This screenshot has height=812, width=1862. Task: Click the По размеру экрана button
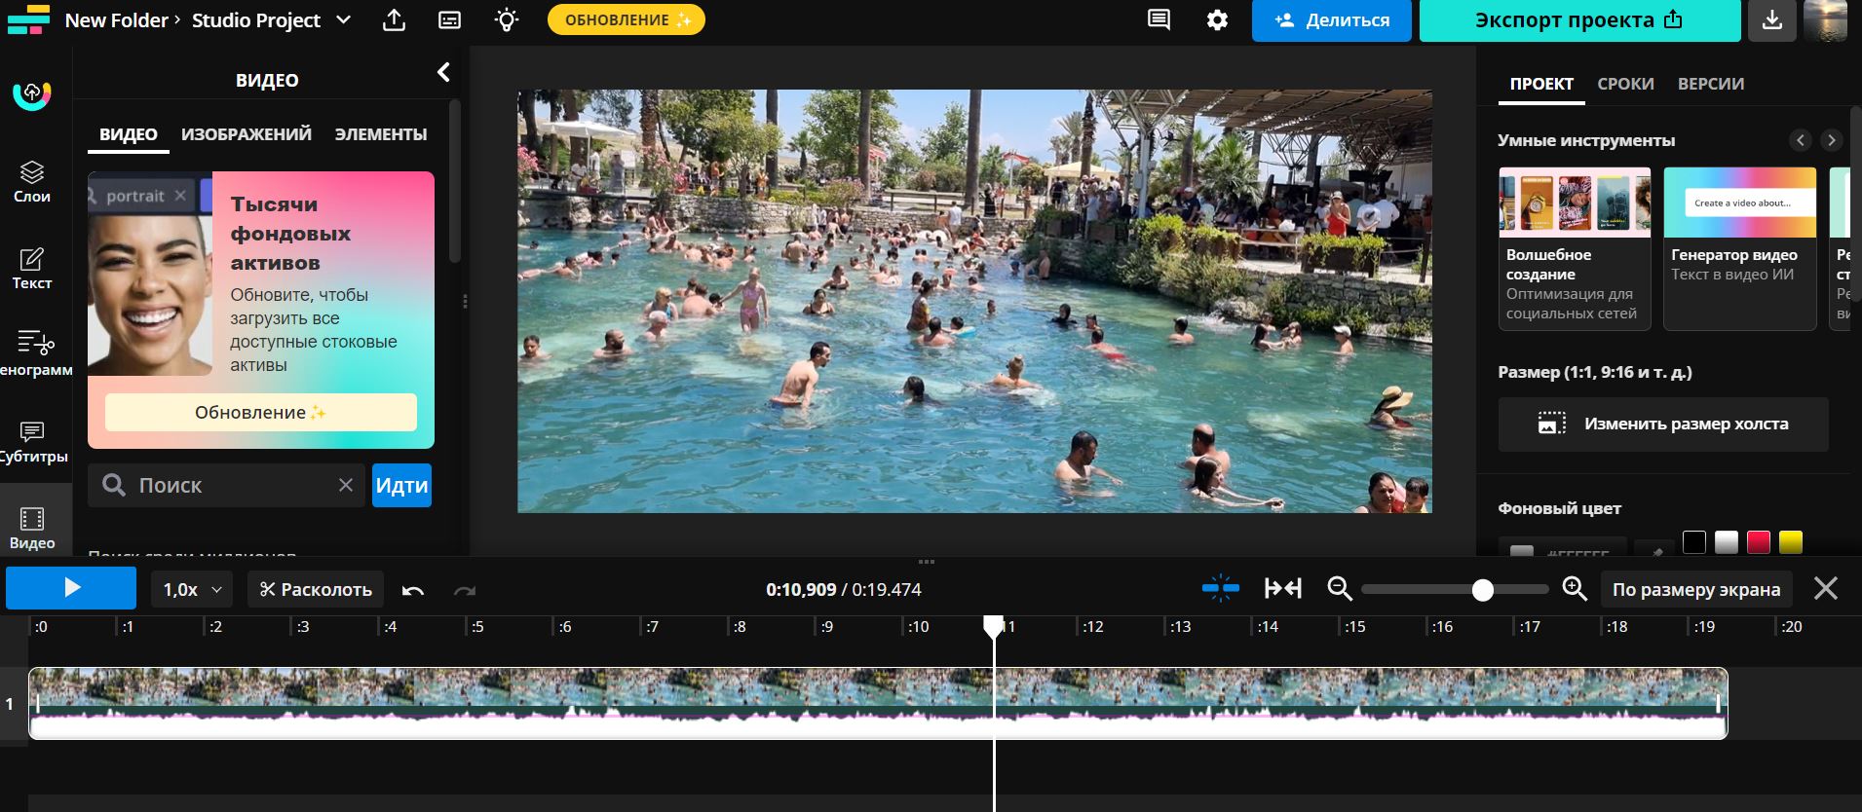(1695, 589)
